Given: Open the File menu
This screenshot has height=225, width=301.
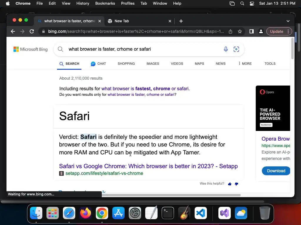Looking at the screenshot, I should tap(40, 4).
